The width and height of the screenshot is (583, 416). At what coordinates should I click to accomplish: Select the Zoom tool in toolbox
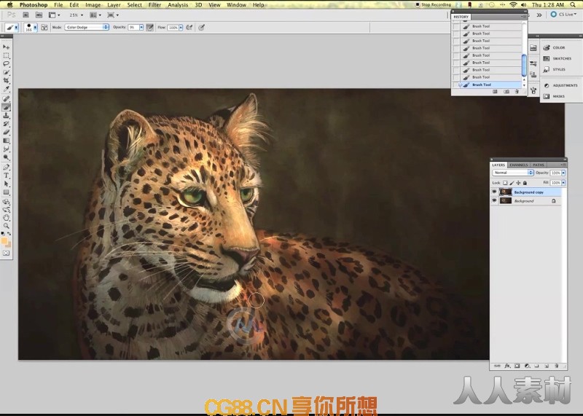coord(6,226)
